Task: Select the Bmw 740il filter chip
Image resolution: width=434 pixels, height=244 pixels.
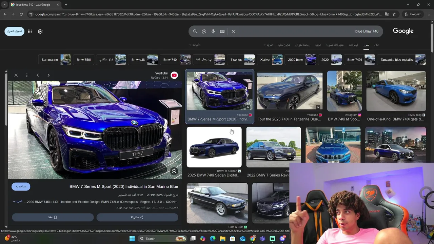Action: coord(360,60)
